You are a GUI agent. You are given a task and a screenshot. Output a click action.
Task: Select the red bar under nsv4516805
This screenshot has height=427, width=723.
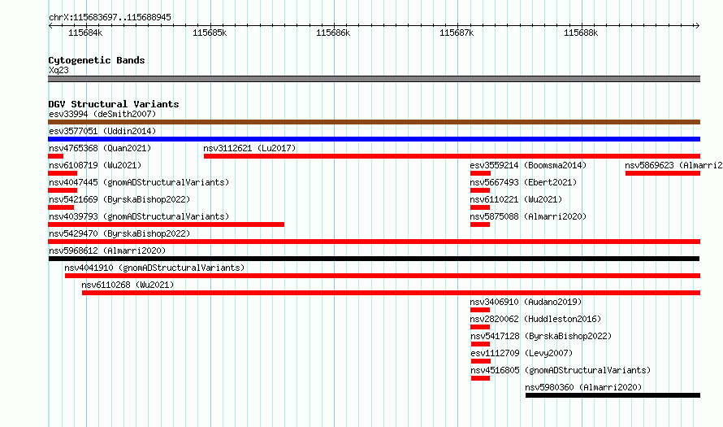click(x=480, y=378)
